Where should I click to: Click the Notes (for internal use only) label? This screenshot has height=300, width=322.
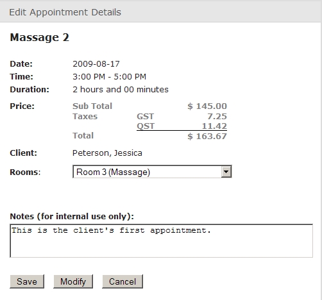click(72, 216)
